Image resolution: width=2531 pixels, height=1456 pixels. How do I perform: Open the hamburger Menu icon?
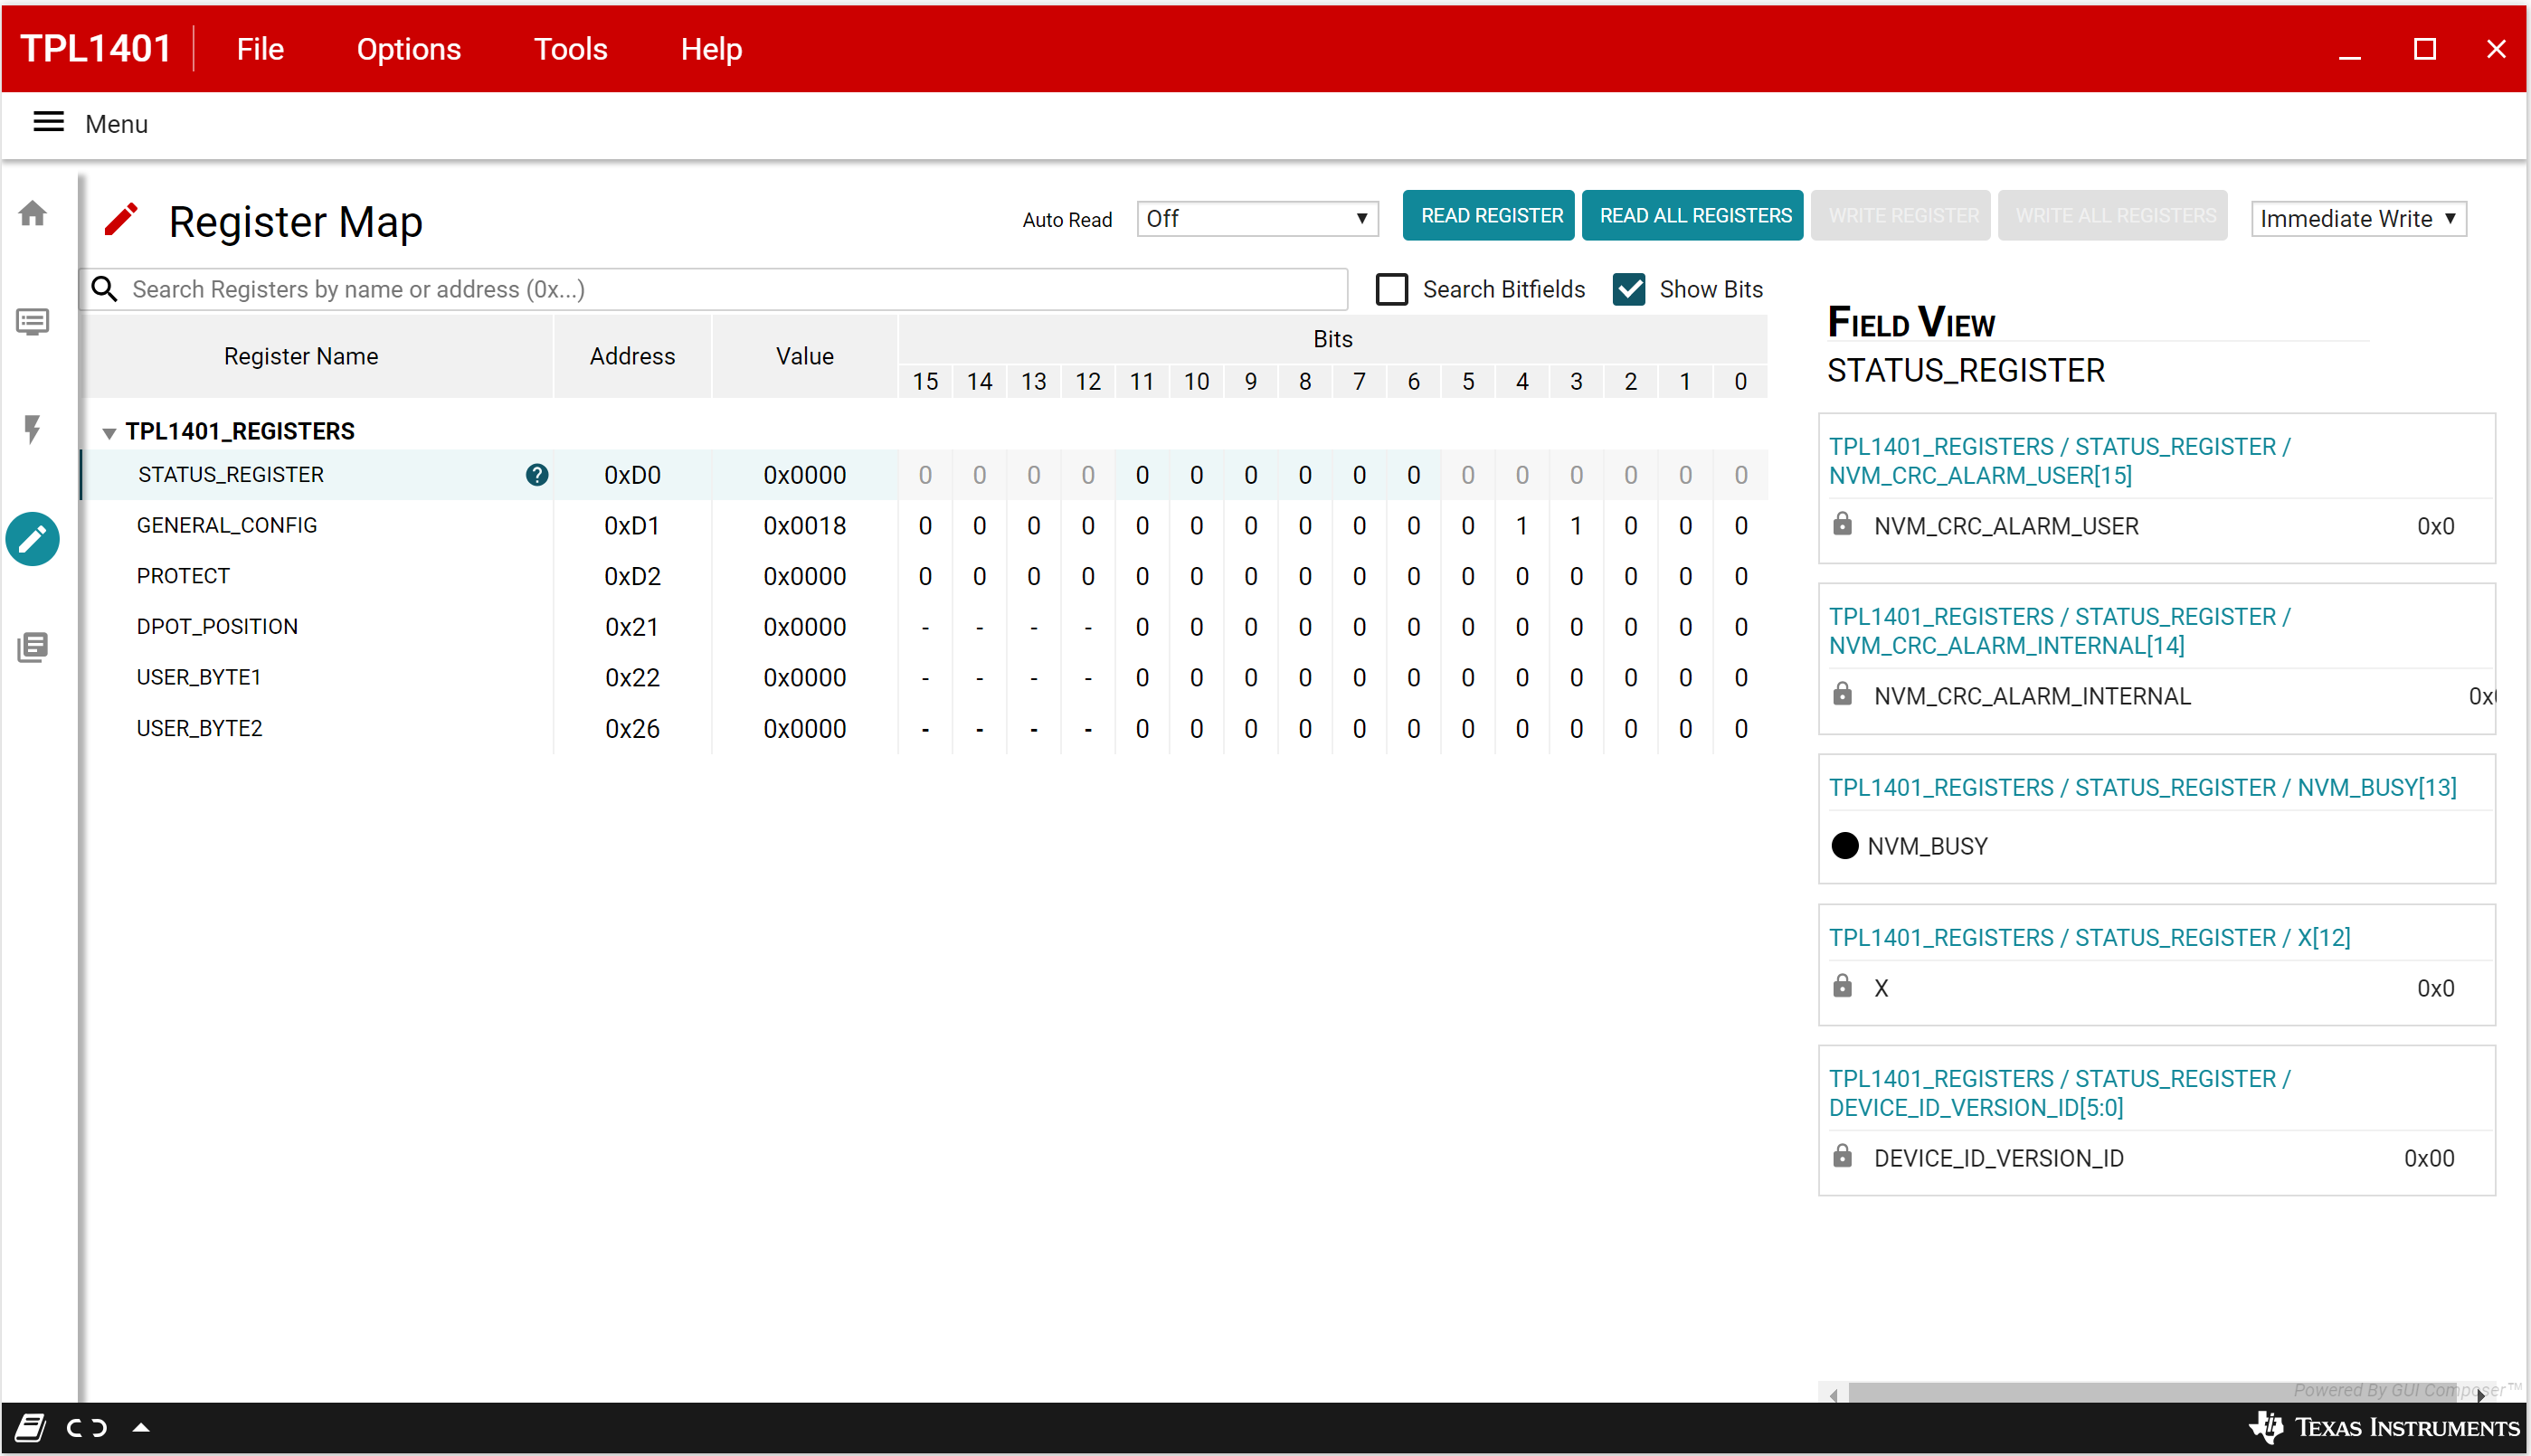48,123
